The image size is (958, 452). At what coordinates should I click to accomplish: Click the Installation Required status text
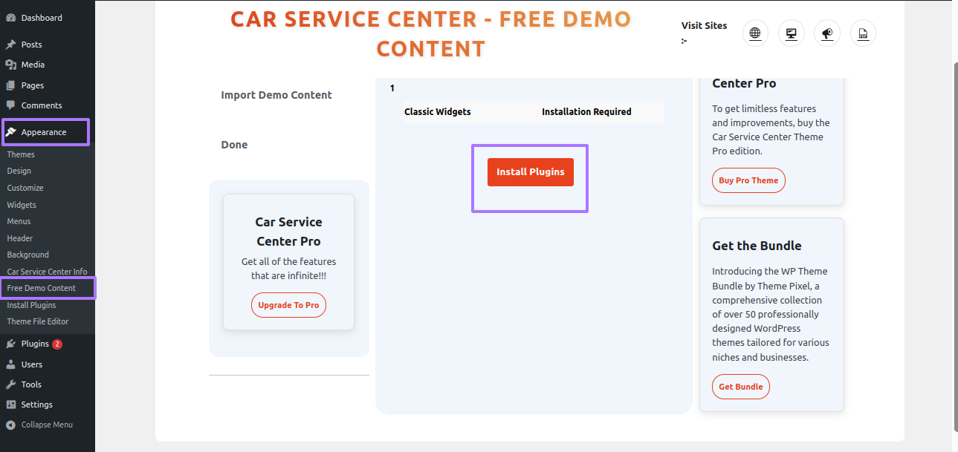tap(586, 112)
